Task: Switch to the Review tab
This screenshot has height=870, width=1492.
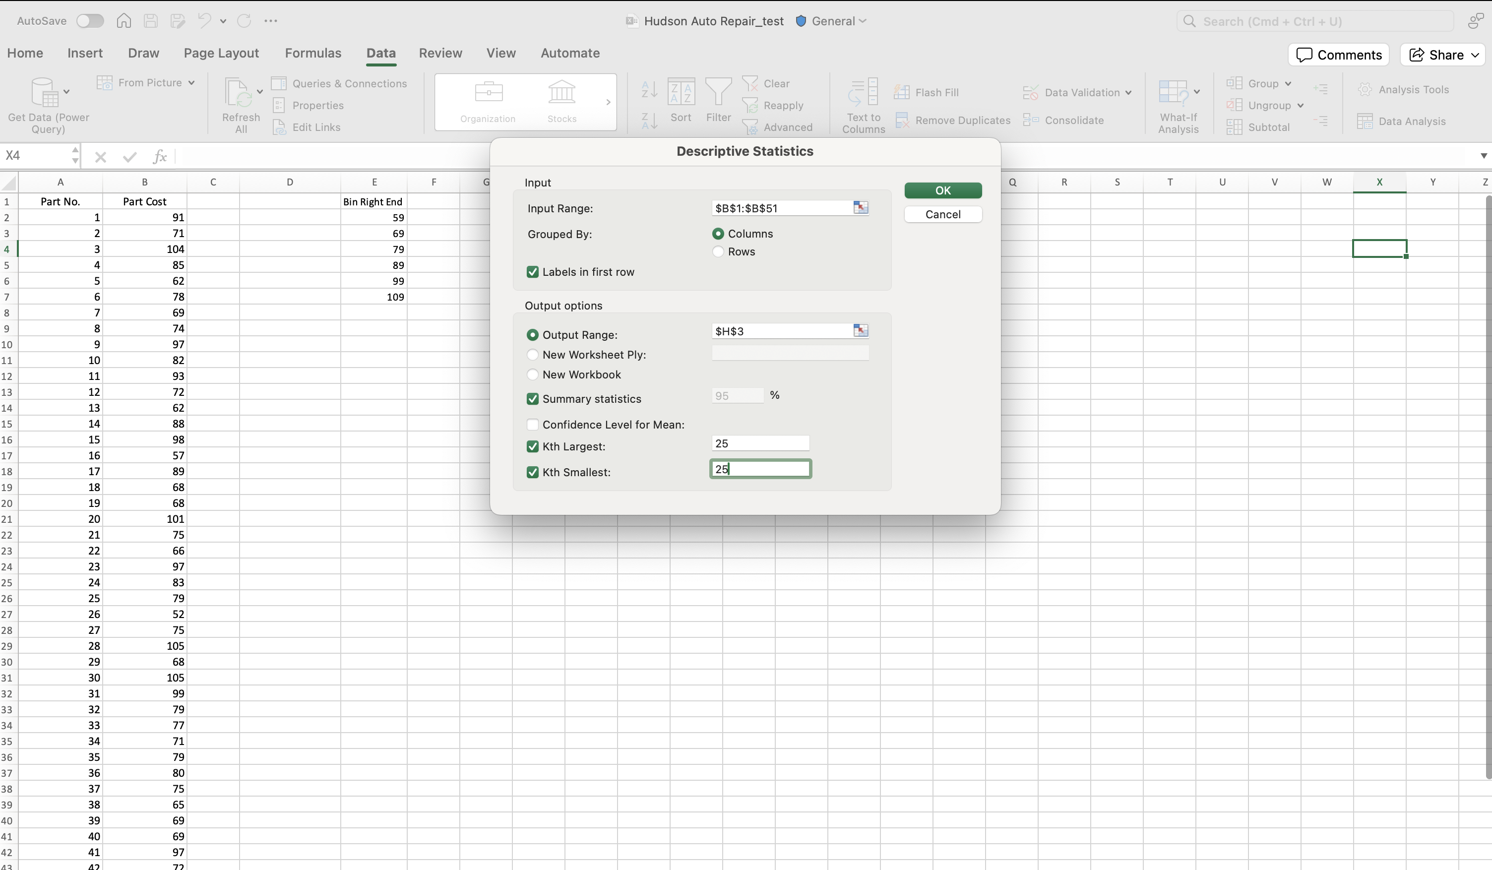Action: (x=440, y=53)
